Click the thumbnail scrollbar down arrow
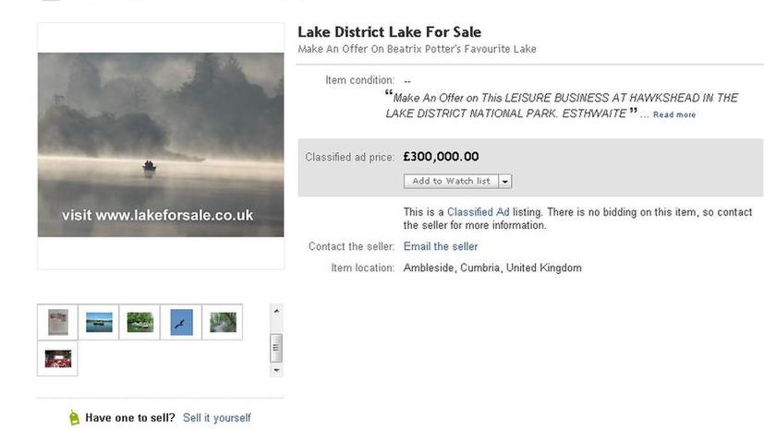The width and height of the screenshot is (764, 429). 276,370
